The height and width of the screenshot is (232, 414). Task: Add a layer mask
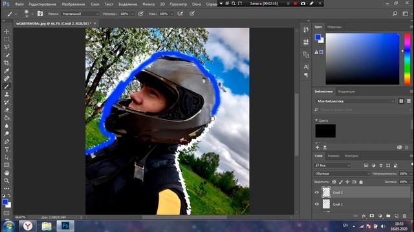tap(372, 216)
